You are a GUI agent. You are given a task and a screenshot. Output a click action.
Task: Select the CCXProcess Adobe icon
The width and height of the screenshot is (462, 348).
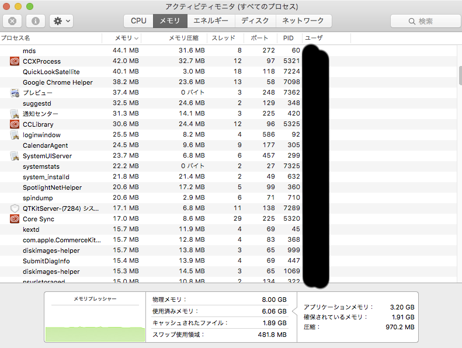tap(15, 61)
